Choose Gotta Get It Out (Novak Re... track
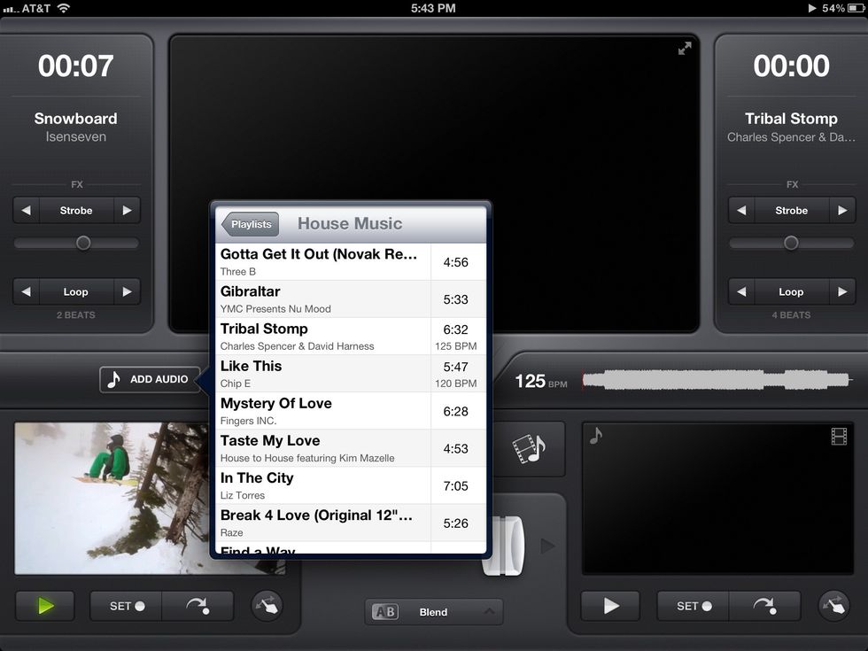This screenshot has height=651, width=868. pos(351,262)
